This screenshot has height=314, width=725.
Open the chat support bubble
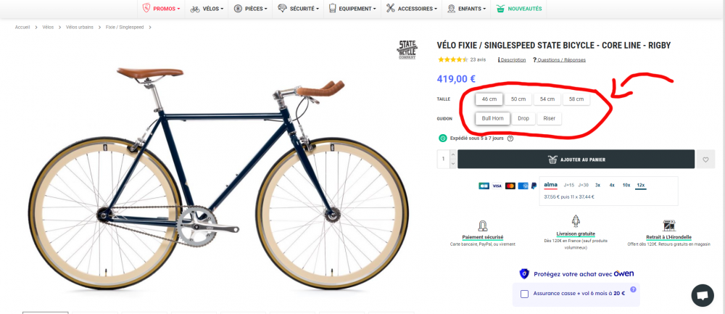pyautogui.click(x=701, y=295)
